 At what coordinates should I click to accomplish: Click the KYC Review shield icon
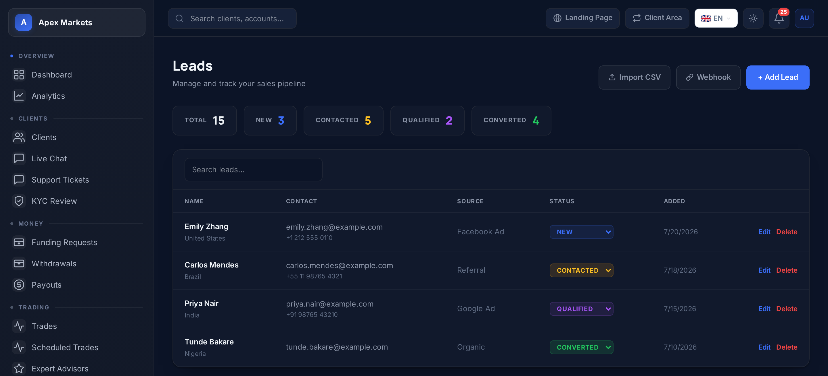pyautogui.click(x=19, y=201)
